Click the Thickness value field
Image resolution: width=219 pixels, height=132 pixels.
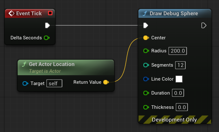pyautogui.click(x=182, y=107)
